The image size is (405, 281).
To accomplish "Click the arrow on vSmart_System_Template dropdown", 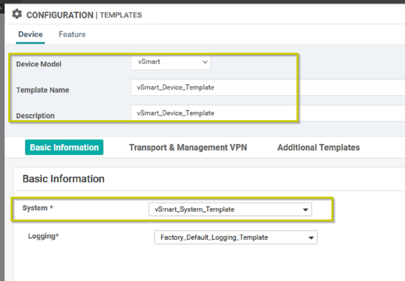I will 305,209.
